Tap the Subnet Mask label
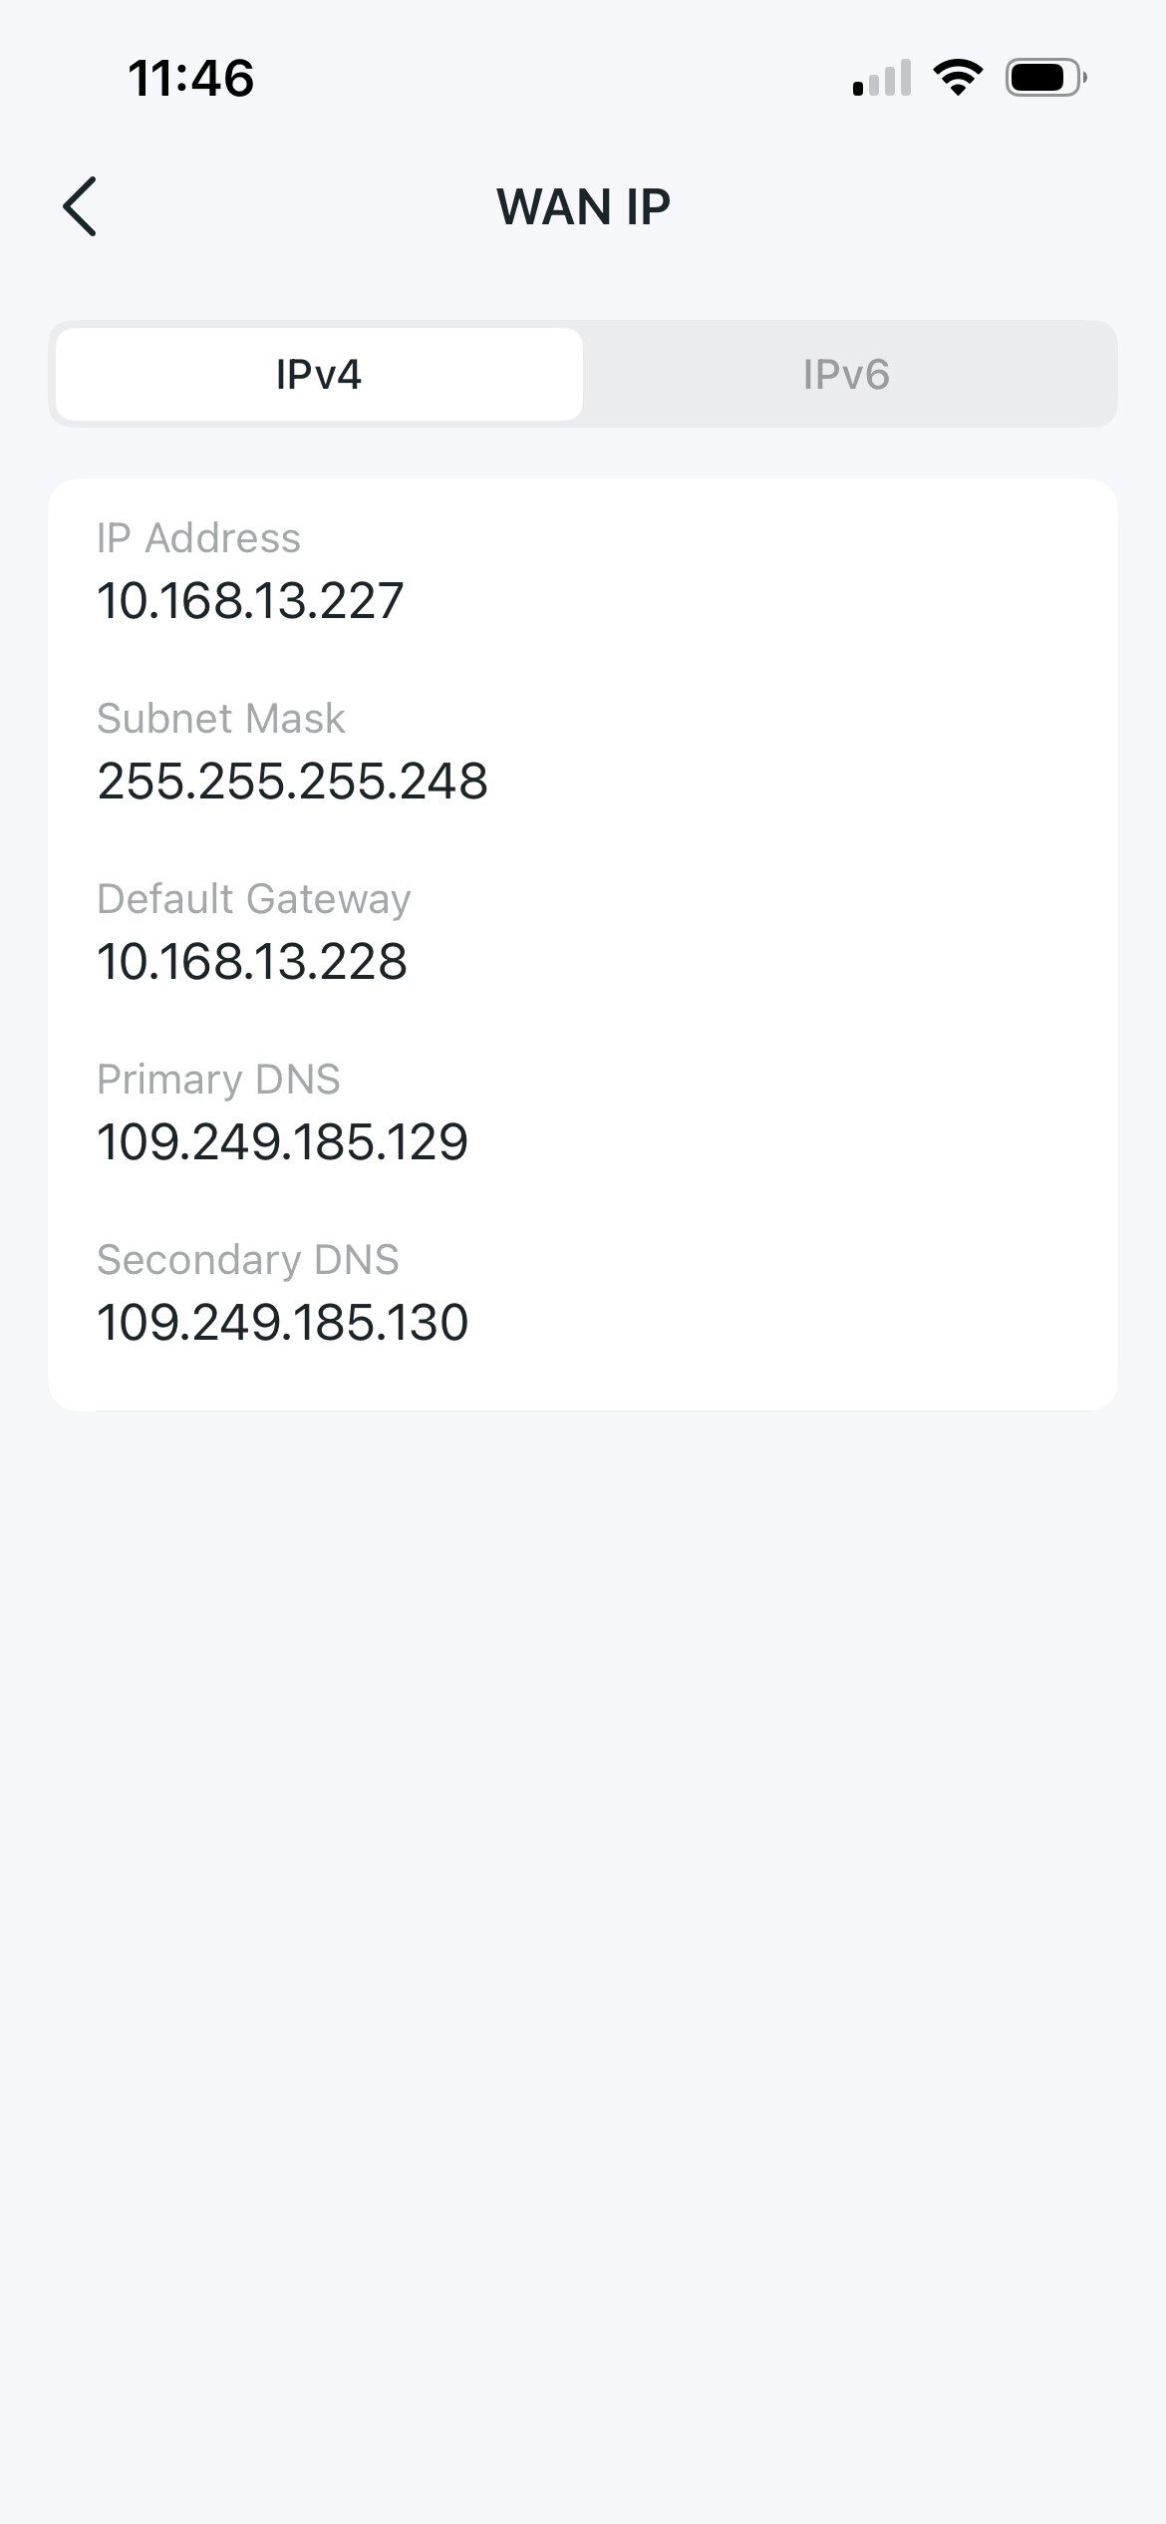 [x=220, y=719]
